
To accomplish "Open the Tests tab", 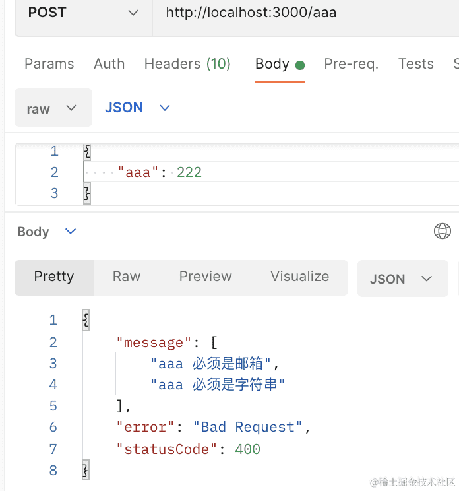I will point(415,64).
